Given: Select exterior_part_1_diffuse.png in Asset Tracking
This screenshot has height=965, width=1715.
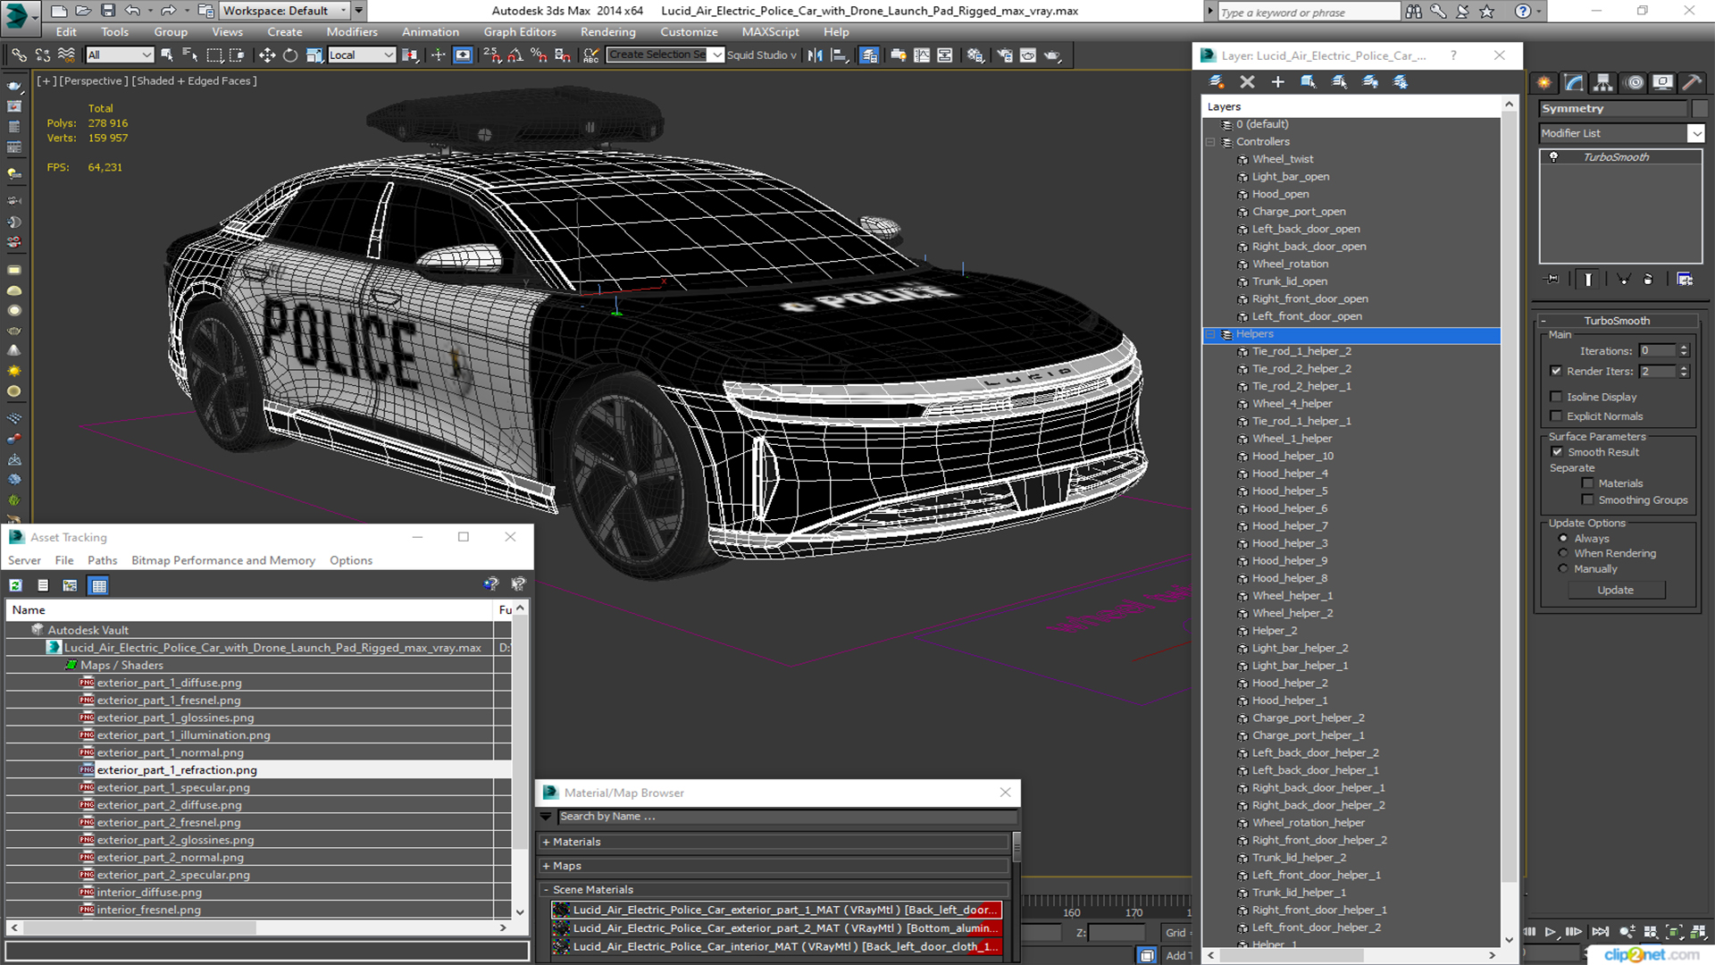Looking at the screenshot, I should (x=170, y=683).
